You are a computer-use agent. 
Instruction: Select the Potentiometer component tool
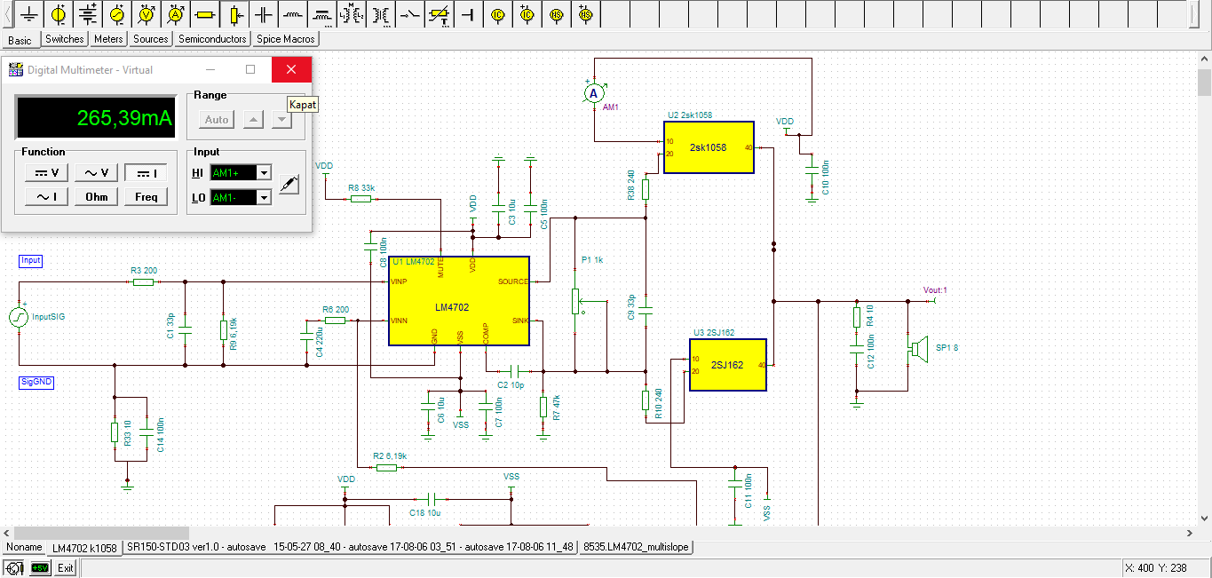pos(234,14)
